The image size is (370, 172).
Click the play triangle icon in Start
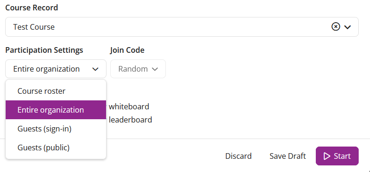327,156
